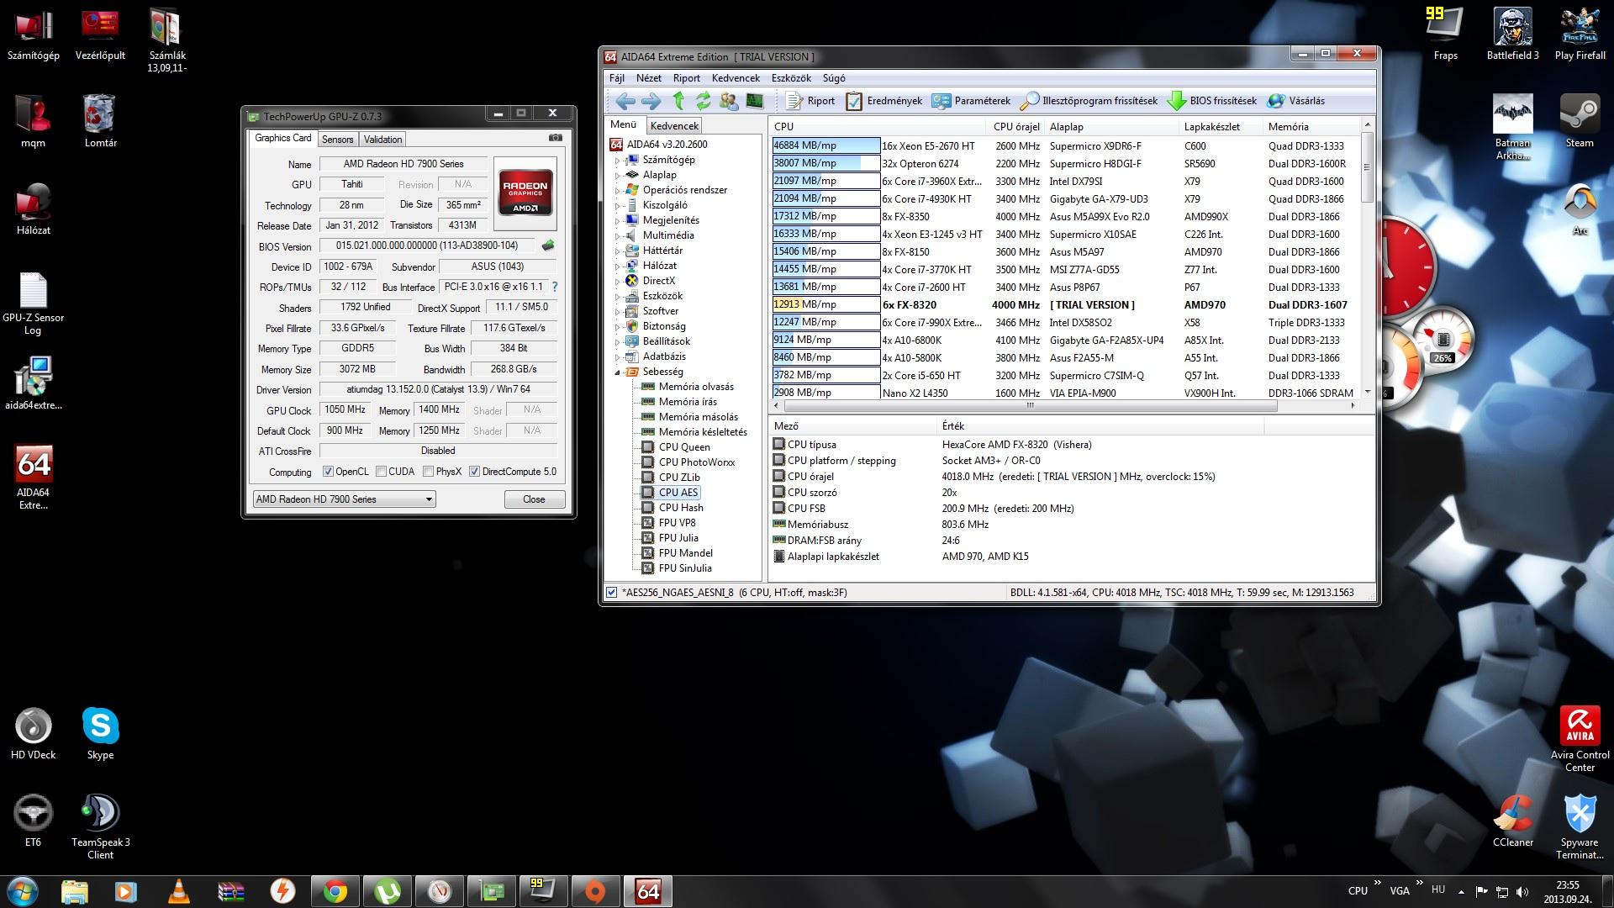Open the Eszközök menu
The image size is (1614, 908).
[791, 78]
